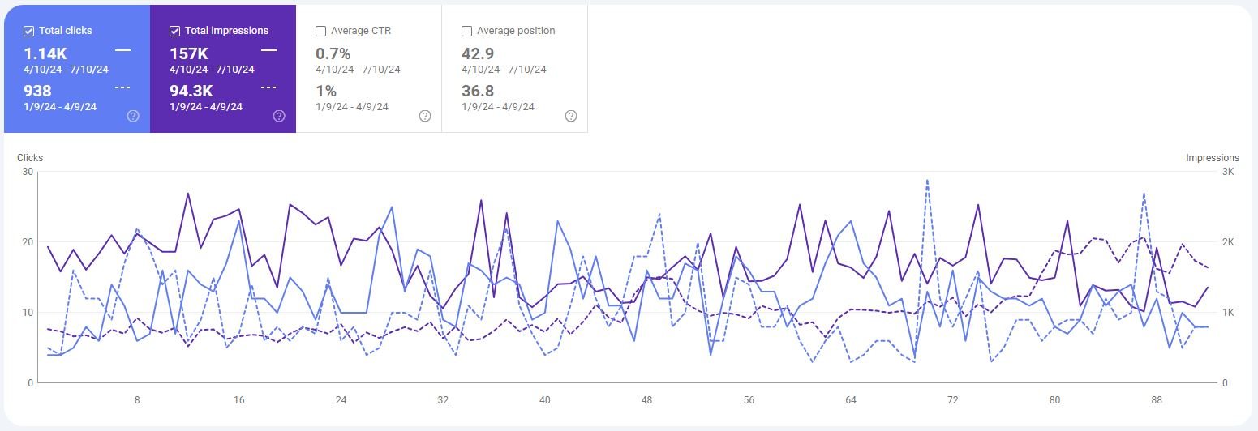Enable the Average position checkbox
The height and width of the screenshot is (431, 1258).
click(467, 31)
